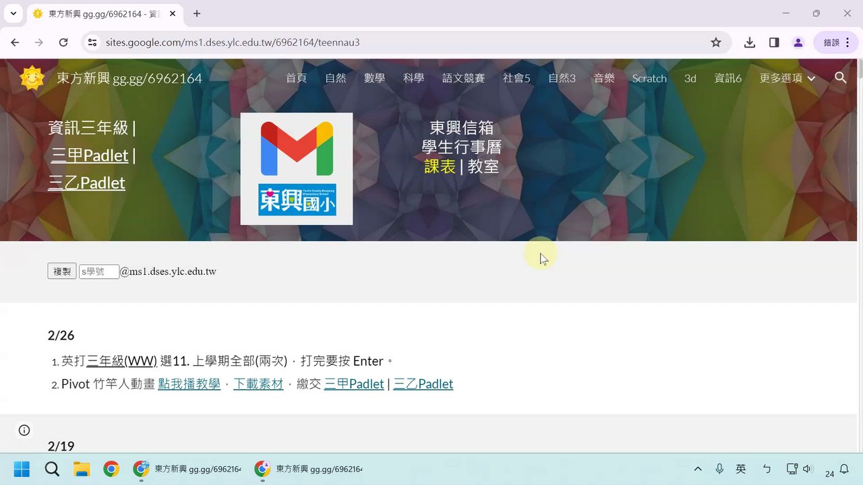863x485 pixels.
Task: Select the 2/19 date heading text
Action: tap(61, 446)
